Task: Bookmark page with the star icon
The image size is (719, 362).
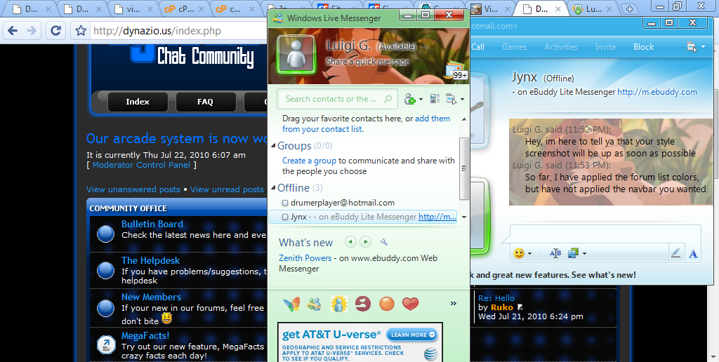Action: click(x=81, y=31)
